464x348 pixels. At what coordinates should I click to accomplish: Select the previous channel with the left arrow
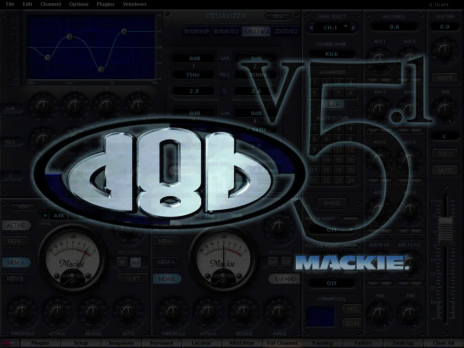[x=311, y=28]
